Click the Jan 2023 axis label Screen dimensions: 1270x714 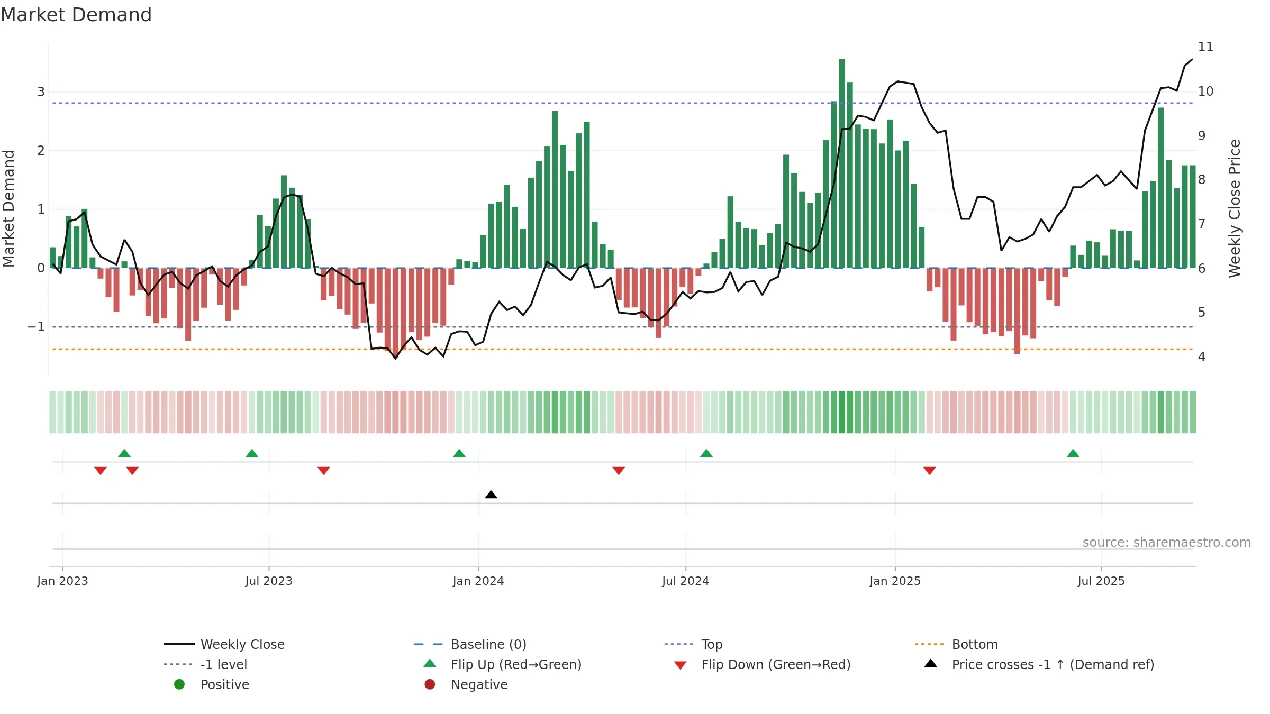click(x=62, y=581)
